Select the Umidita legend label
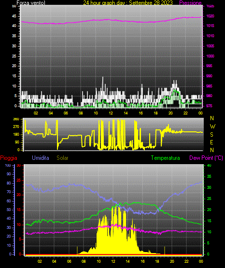This screenshot has width=225, height=268. [x=41, y=158]
